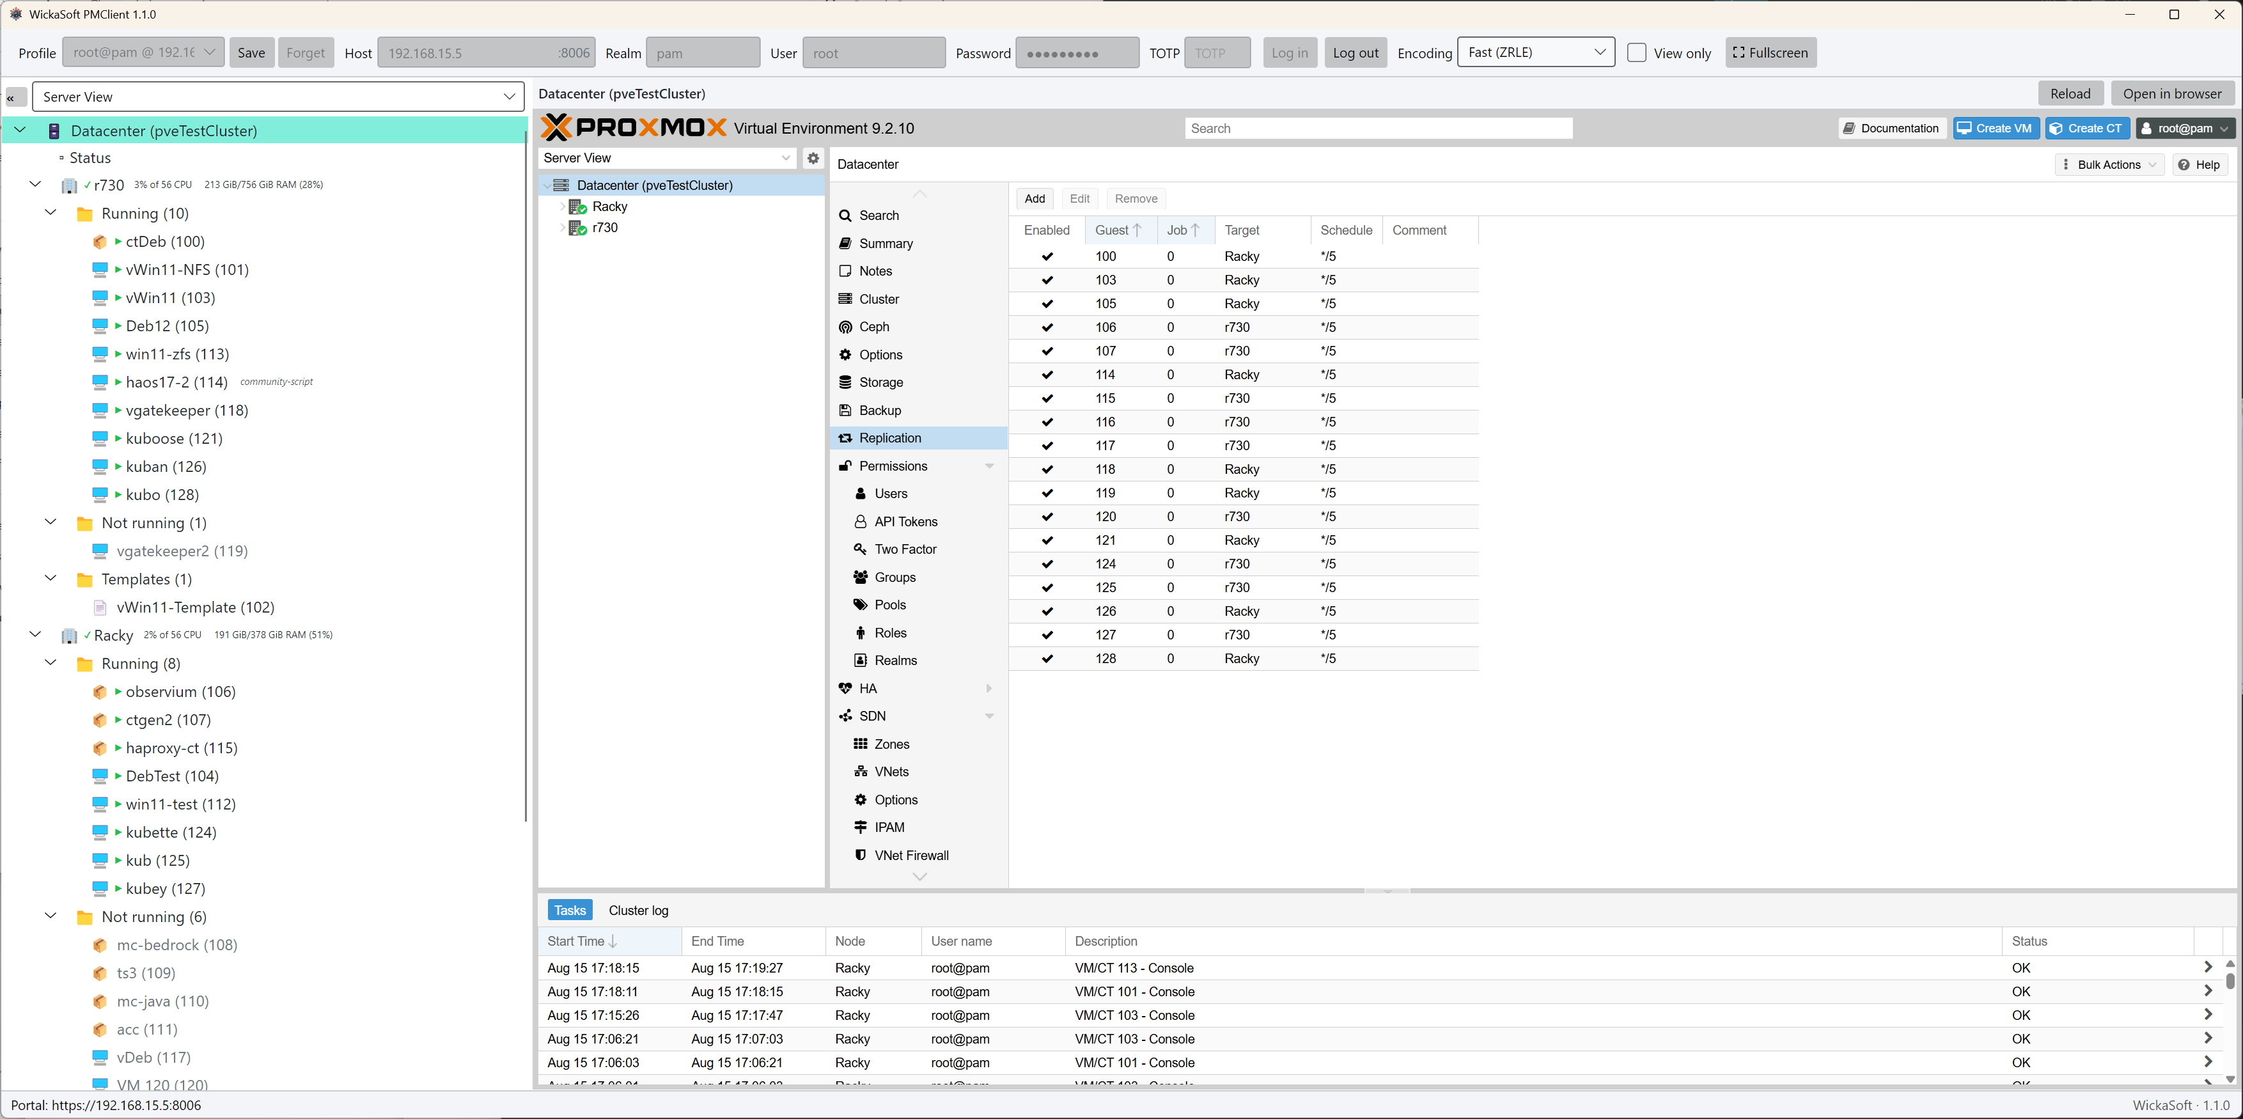Screen dimensions: 2243x1119
Task: Collapse the r730 Running (10) folder
Action: [51, 214]
